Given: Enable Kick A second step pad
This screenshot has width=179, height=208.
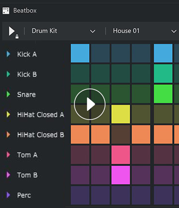Looking at the screenshot, I should pyautogui.click(x=100, y=53).
